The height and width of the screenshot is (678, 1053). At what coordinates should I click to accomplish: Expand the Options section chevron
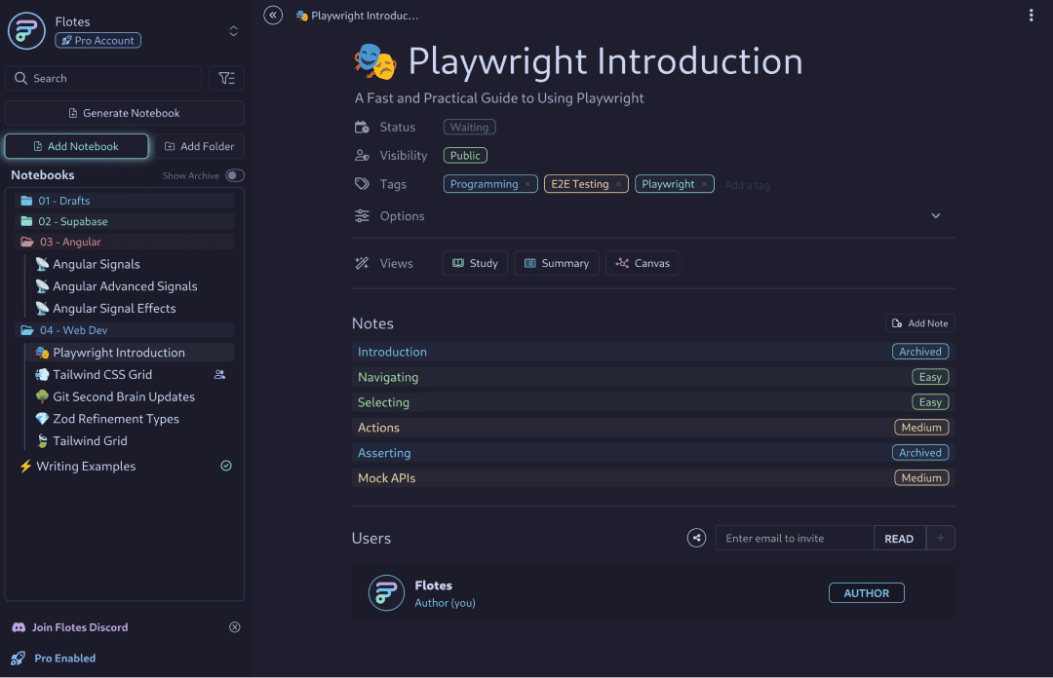coord(936,216)
